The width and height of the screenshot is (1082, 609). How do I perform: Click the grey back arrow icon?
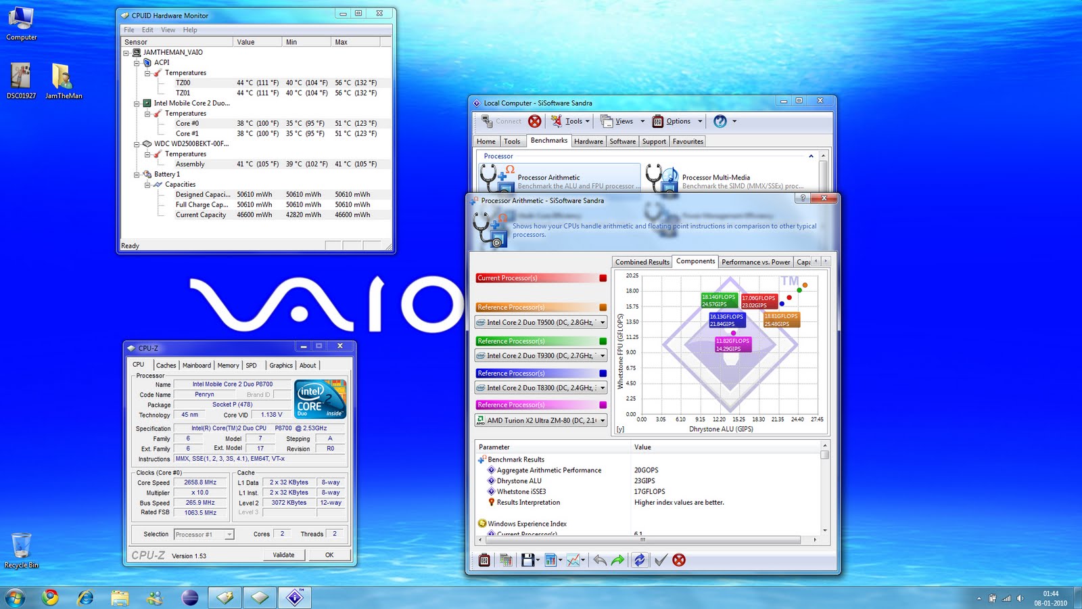(x=600, y=560)
